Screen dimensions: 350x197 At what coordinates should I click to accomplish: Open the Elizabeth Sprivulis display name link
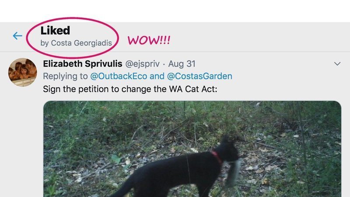tap(83, 64)
